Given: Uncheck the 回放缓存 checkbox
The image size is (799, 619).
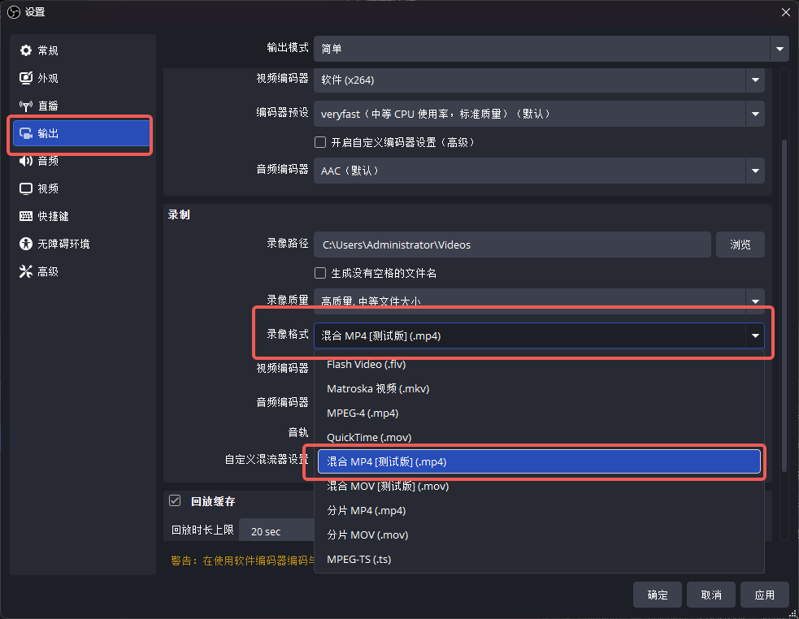Looking at the screenshot, I should pyautogui.click(x=175, y=501).
